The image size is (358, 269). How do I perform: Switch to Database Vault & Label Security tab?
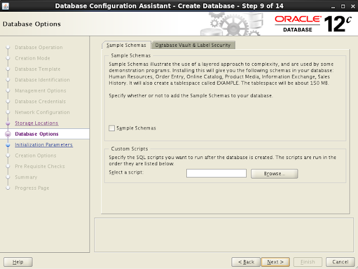coord(193,45)
